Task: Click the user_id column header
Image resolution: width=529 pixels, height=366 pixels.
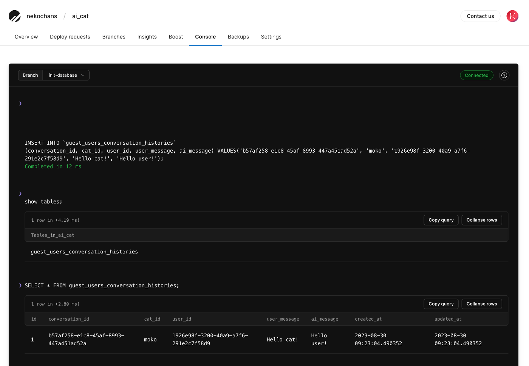Action: coord(182,319)
